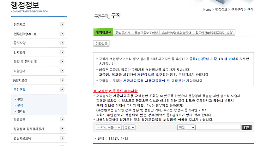This screenshot has height=146, width=261.
Task: Click the 검색 search button
Action: click(x=247, y=128)
